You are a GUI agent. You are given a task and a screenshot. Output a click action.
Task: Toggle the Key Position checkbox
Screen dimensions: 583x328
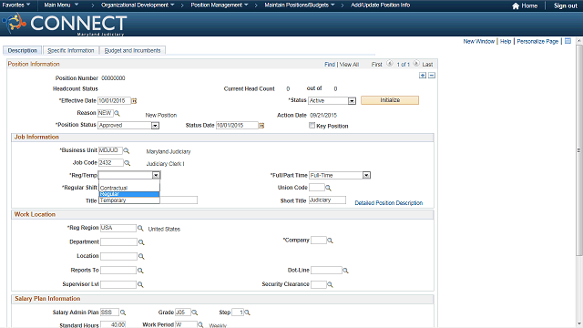pyautogui.click(x=312, y=126)
